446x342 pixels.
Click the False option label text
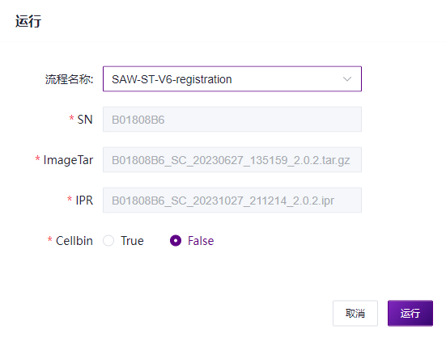point(201,241)
